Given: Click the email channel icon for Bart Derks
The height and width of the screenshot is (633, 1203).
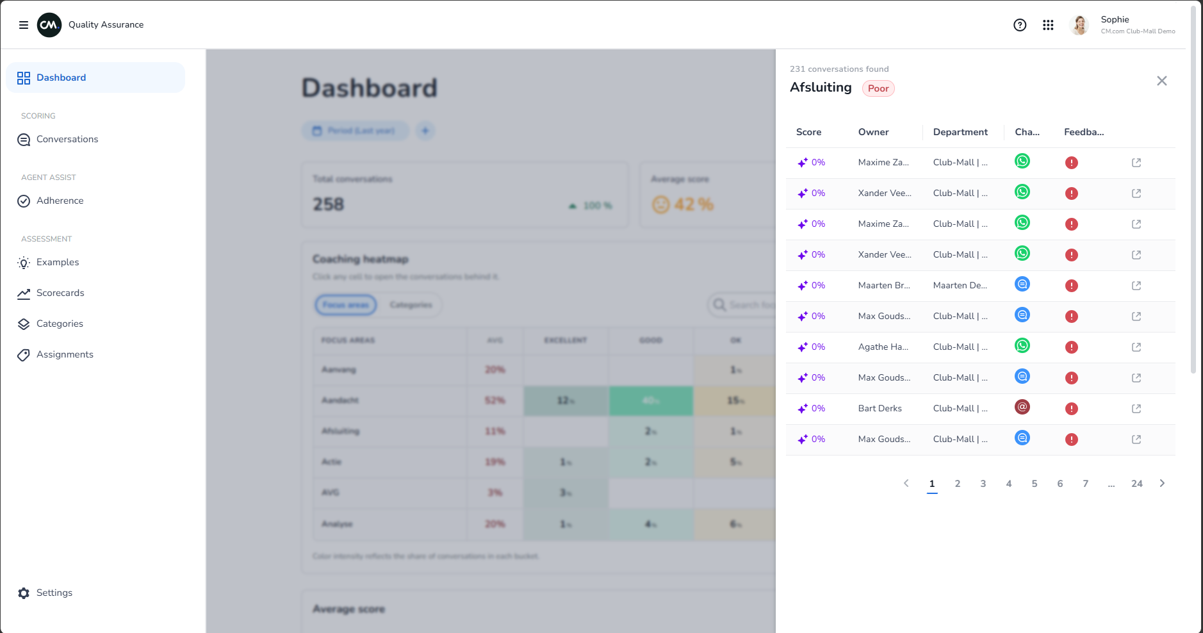Looking at the screenshot, I should click(1022, 407).
